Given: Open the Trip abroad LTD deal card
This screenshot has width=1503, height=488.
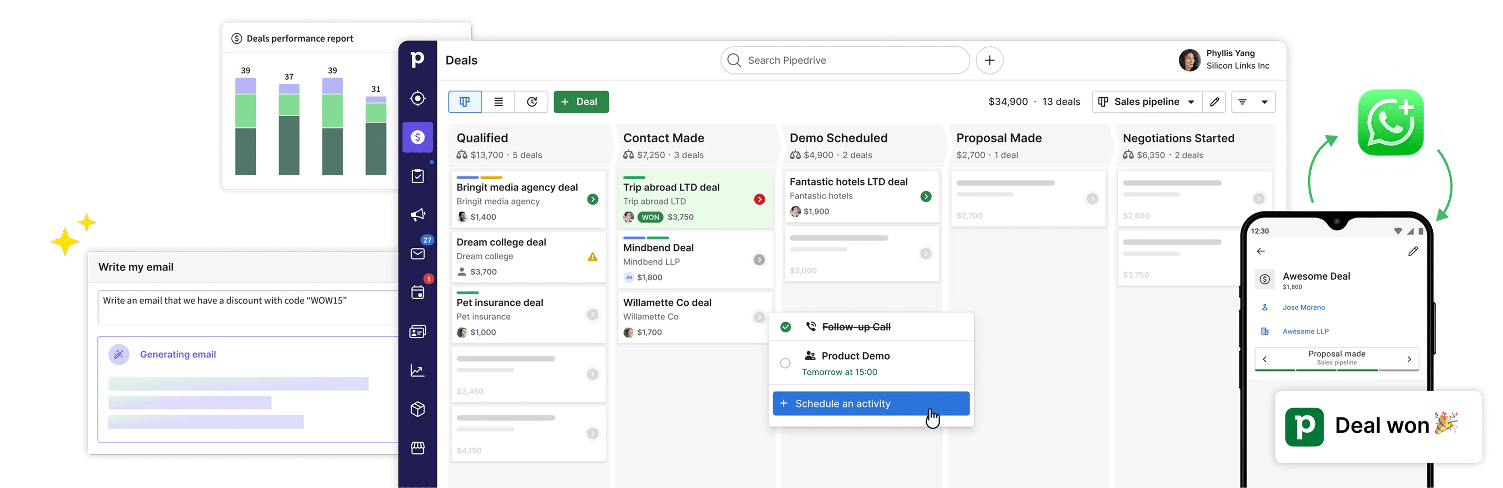Looking at the screenshot, I should click(694, 200).
